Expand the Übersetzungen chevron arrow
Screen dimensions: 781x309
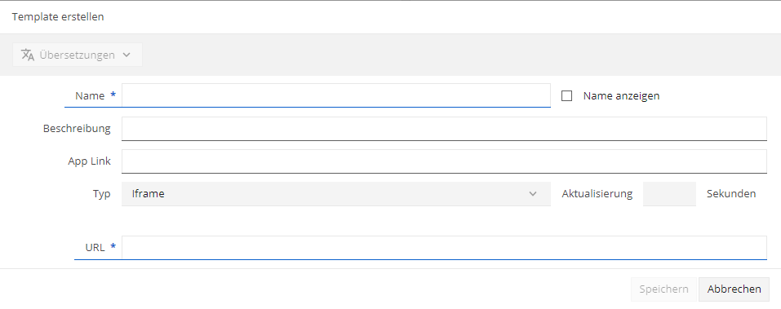[x=126, y=55]
